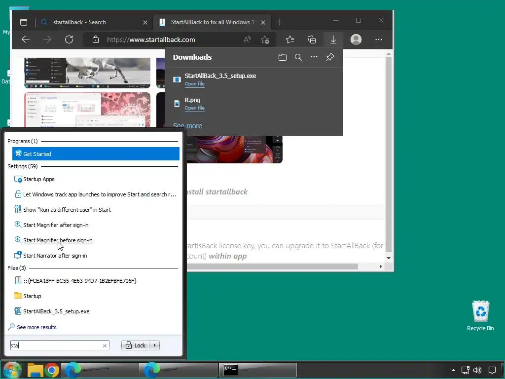Open Edge Settings and more menu

click(378, 39)
